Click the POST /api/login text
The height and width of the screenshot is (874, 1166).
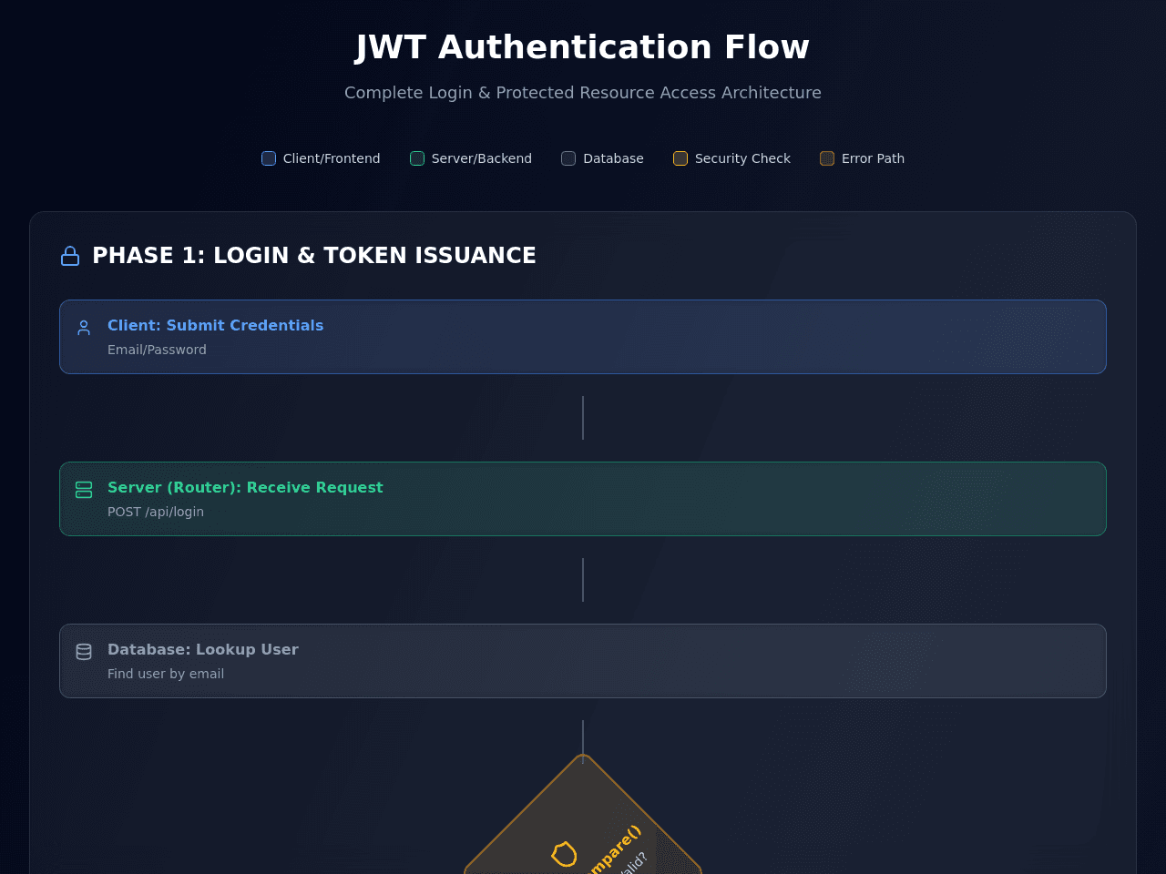pyautogui.click(x=156, y=512)
